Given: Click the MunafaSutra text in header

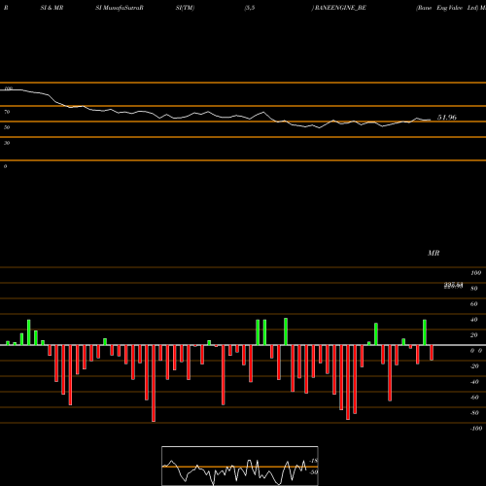Looking at the screenshot, I should coord(122,8).
